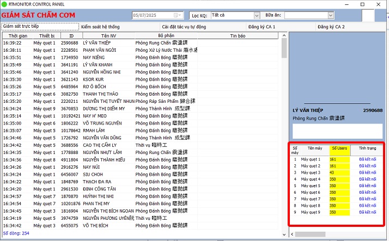Click the horizontal scrollbar thumb
The image size is (389, 241).
pos(310,234)
